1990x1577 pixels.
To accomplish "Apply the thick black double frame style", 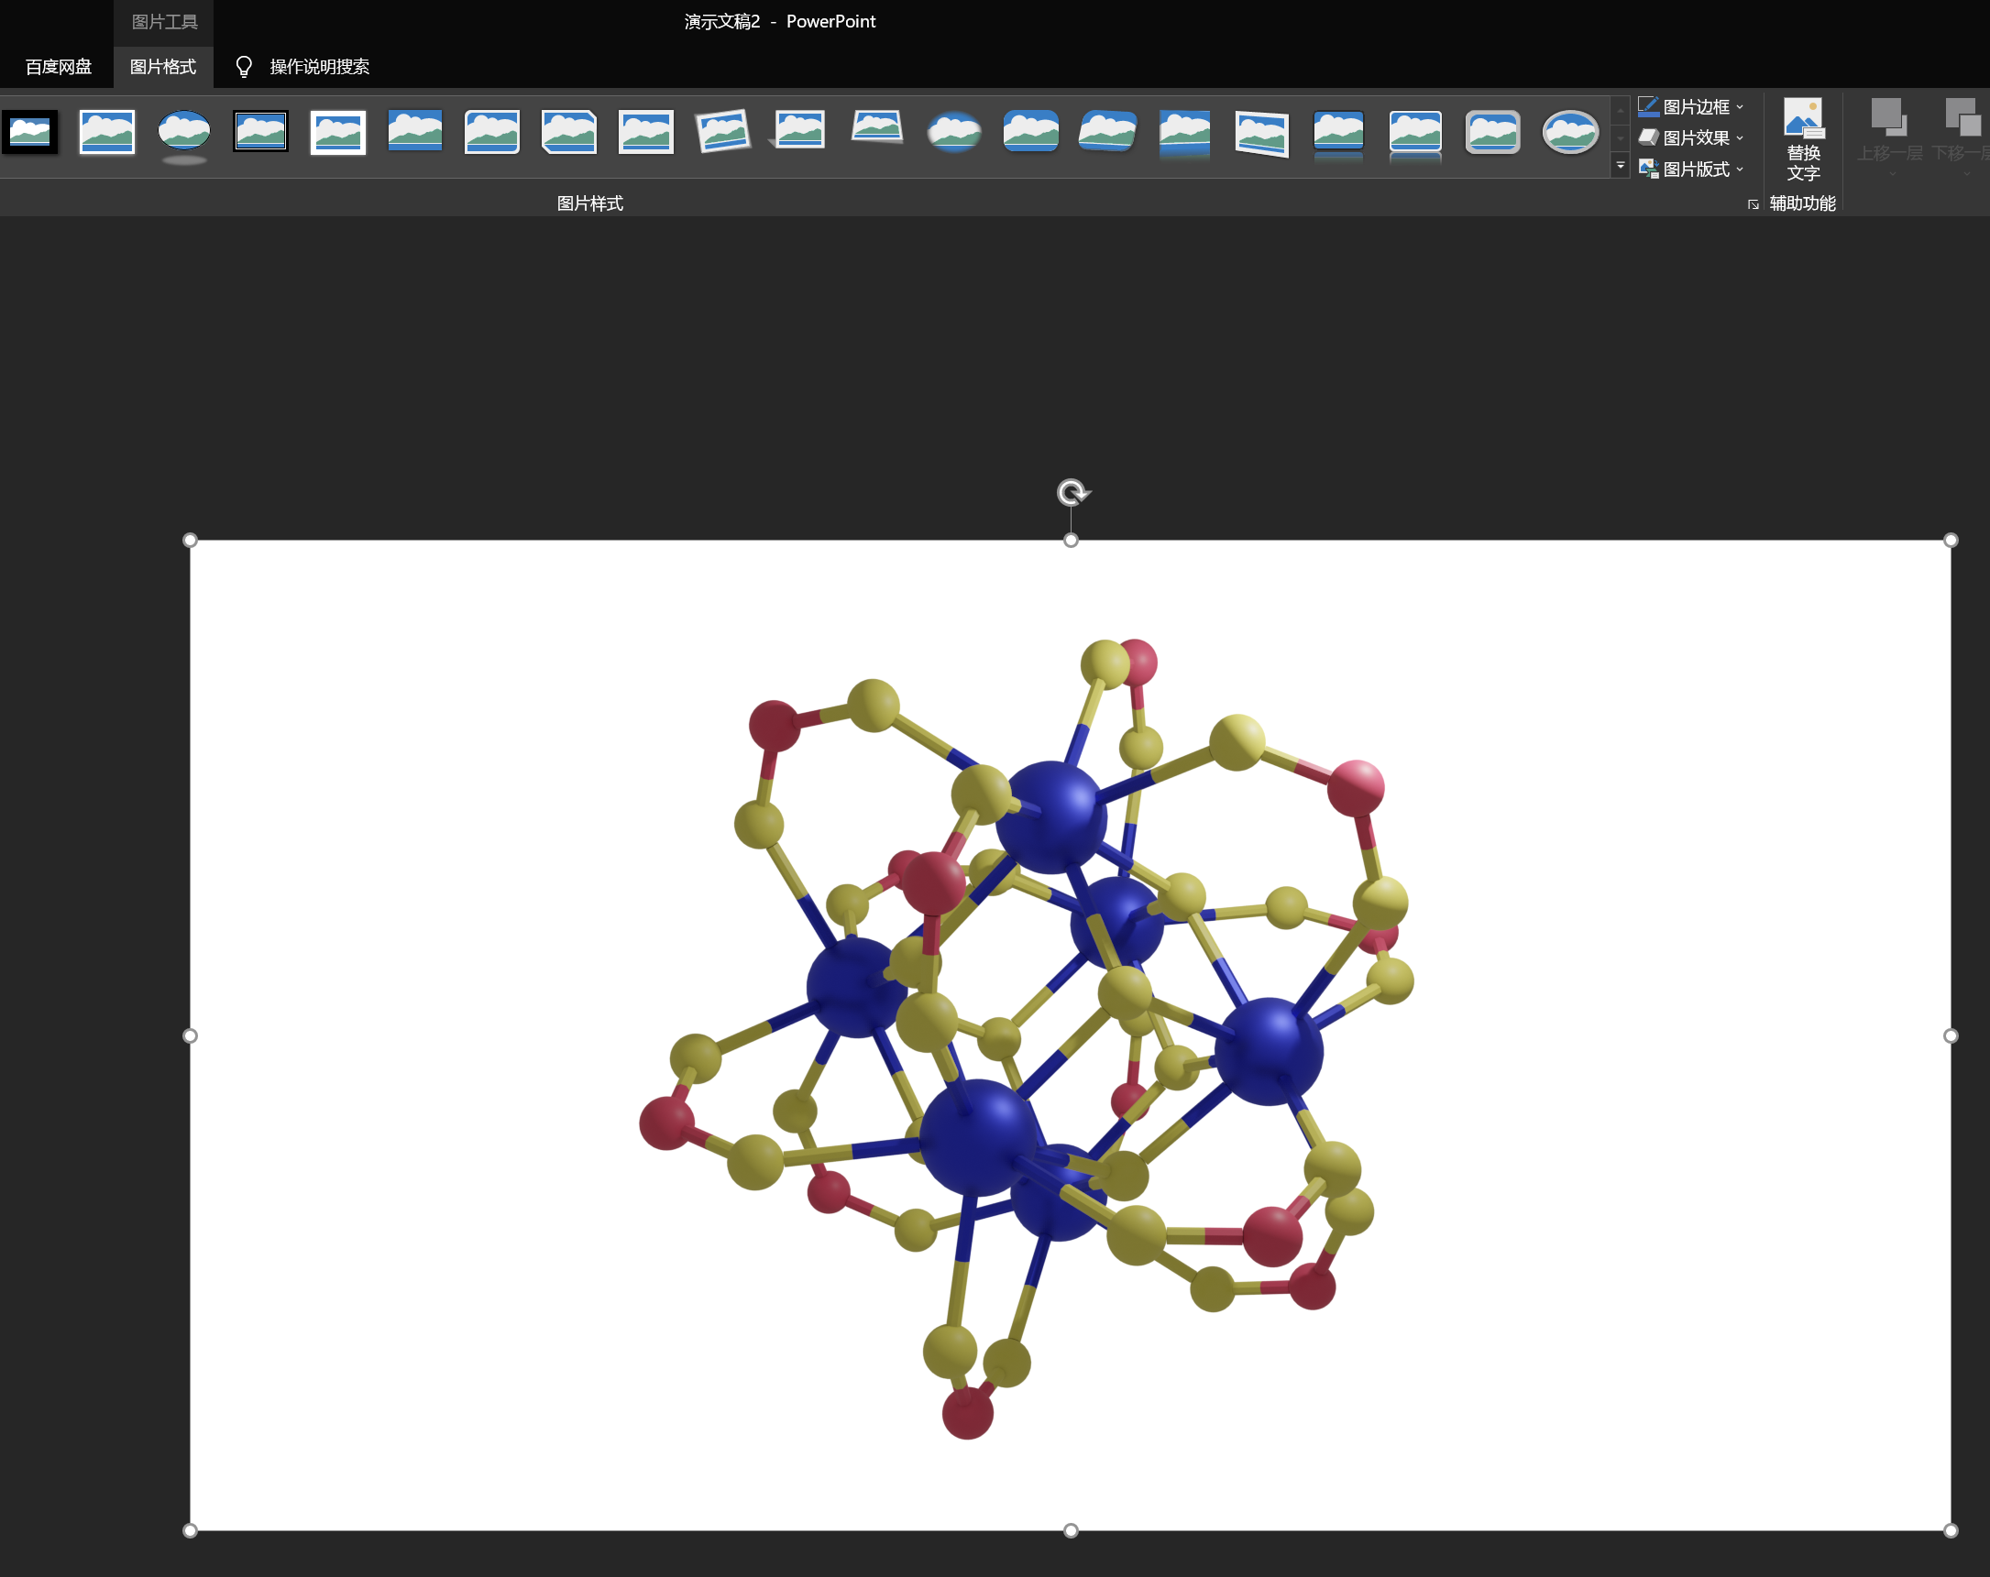I will [x=260, y=132].
